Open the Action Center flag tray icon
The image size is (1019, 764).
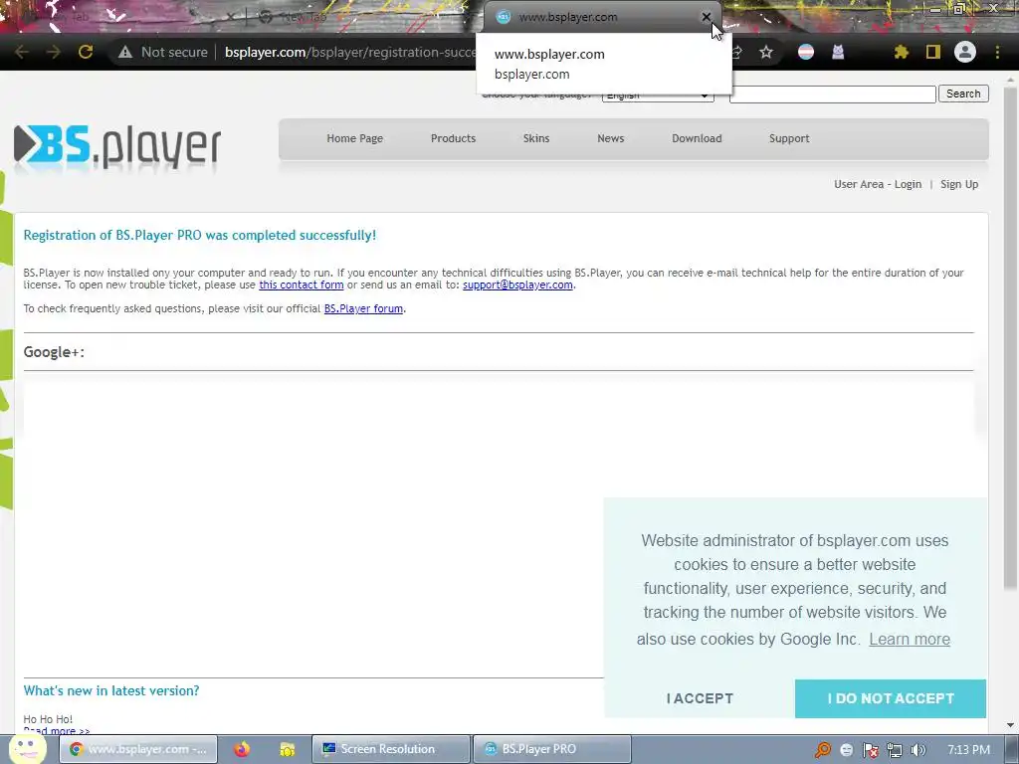coord(870,750)
